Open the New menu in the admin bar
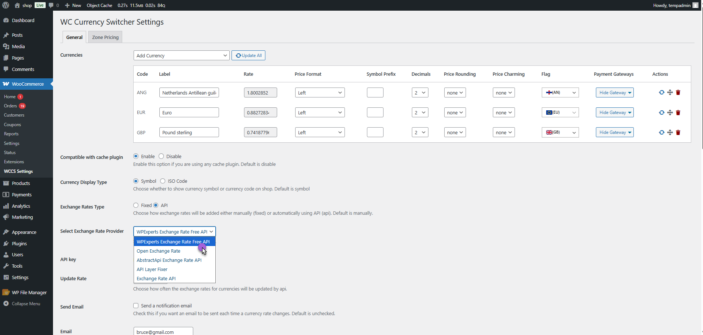The image size is (703, 335). click(x=73, y=5)
